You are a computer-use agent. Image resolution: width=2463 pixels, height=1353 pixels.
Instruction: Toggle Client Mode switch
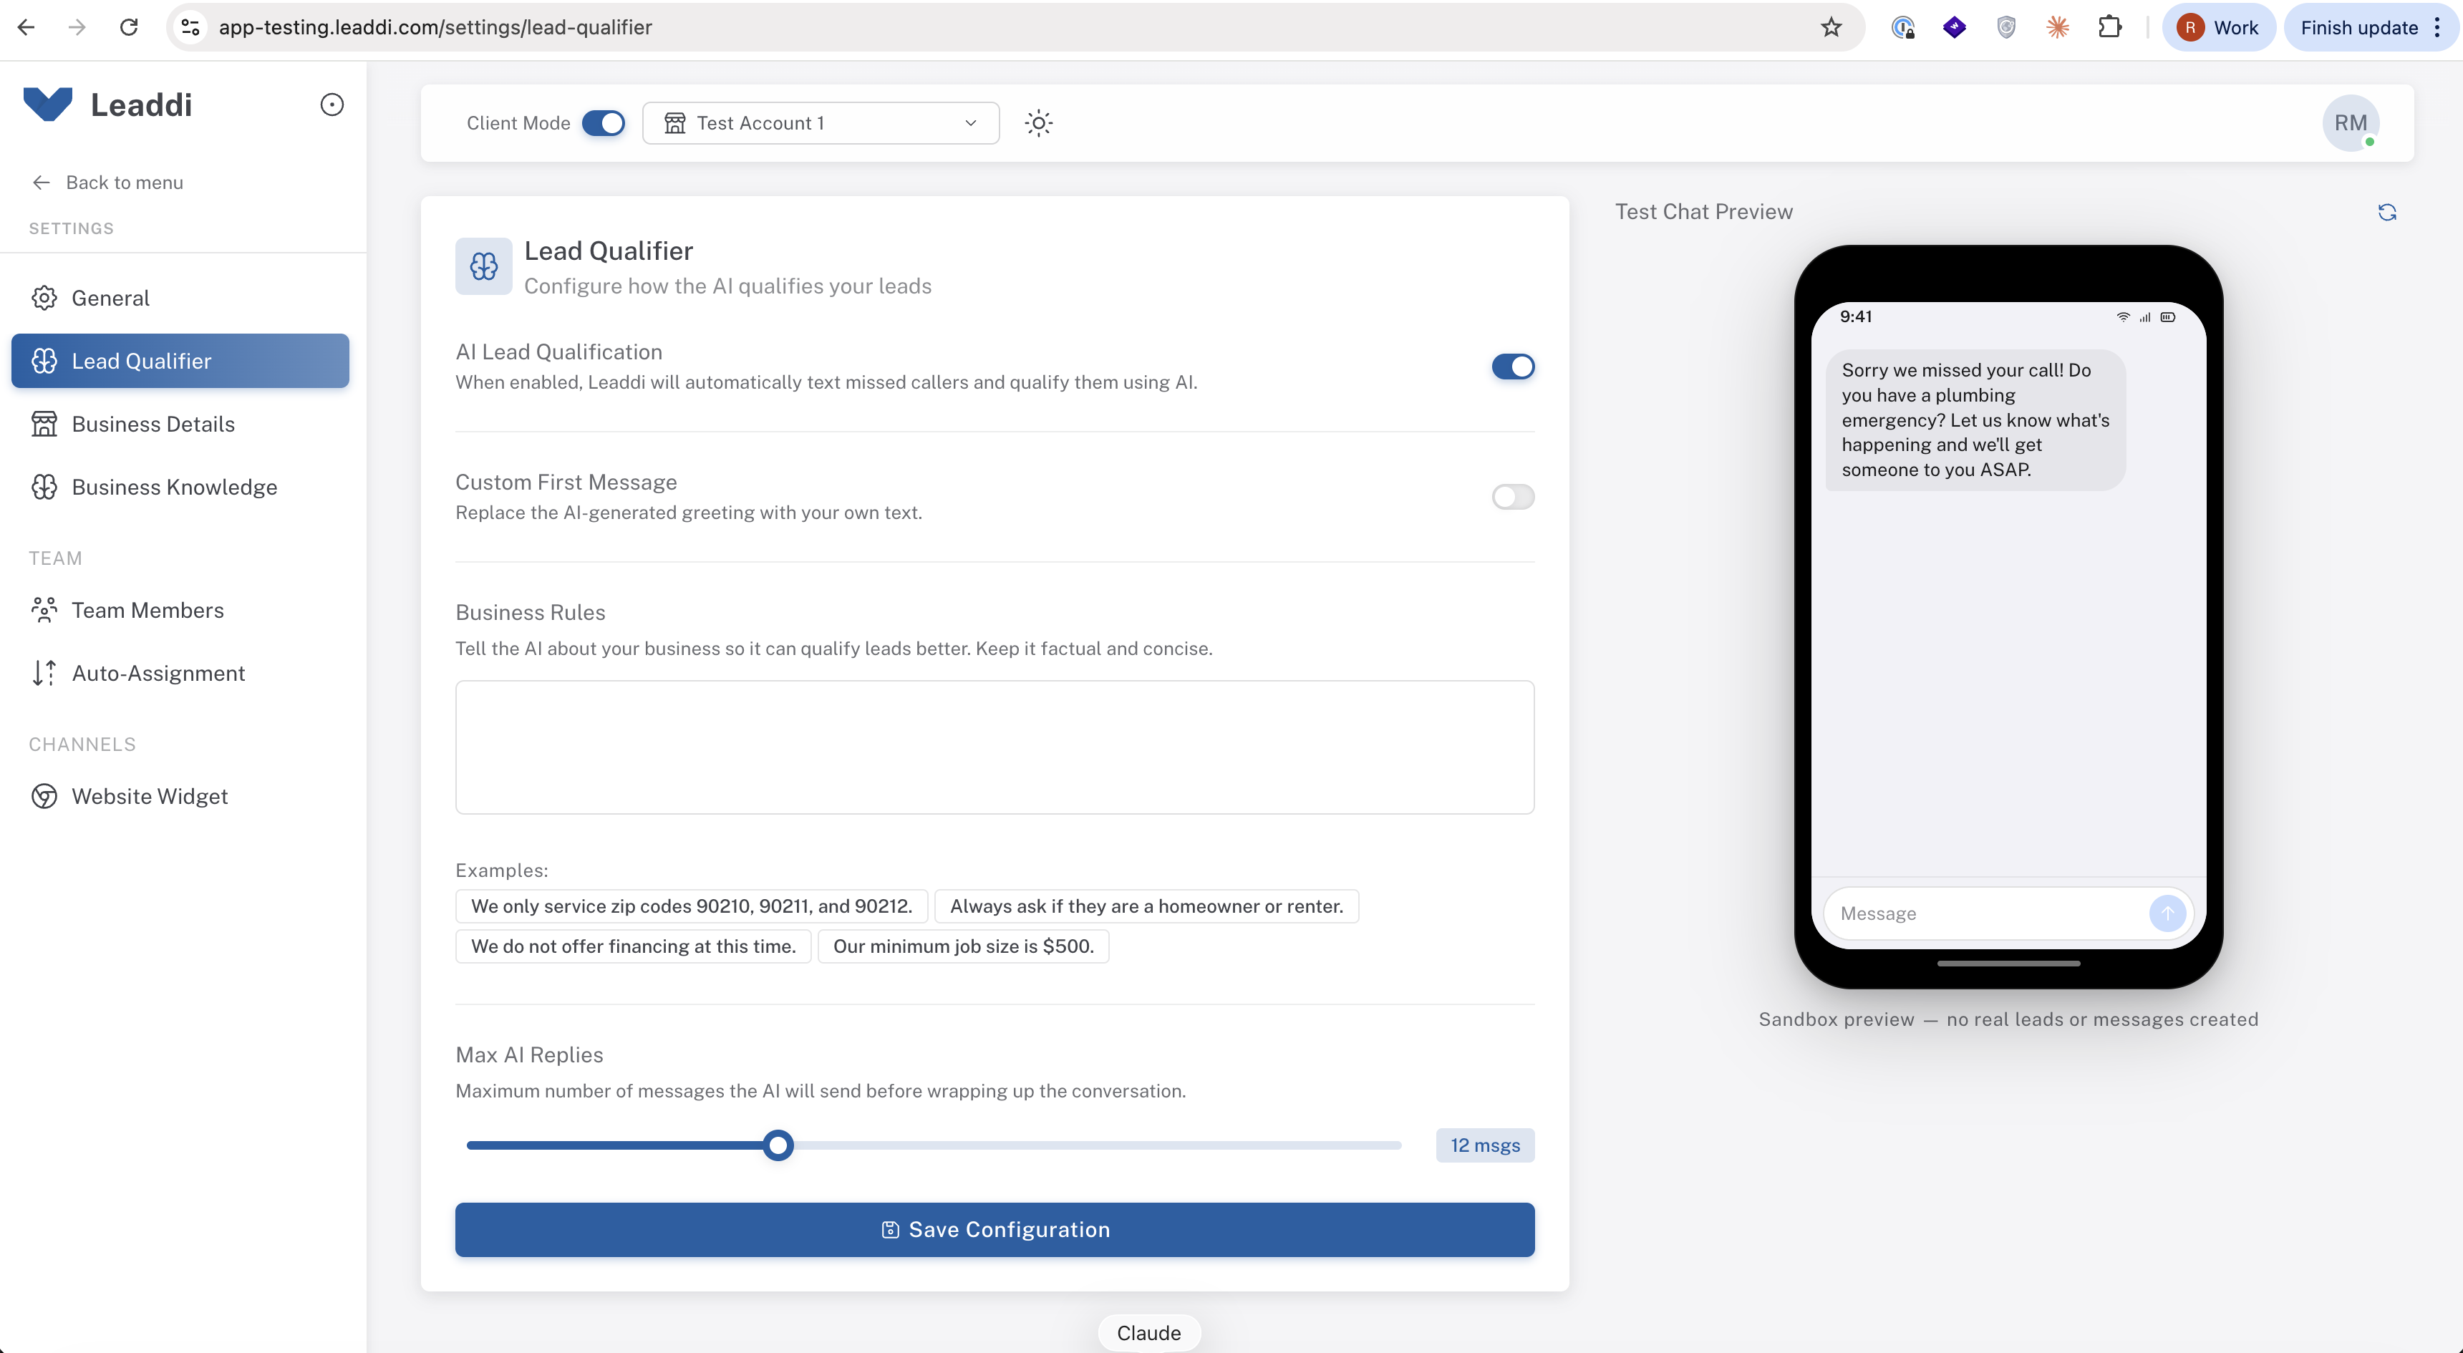tap(604, 123)
